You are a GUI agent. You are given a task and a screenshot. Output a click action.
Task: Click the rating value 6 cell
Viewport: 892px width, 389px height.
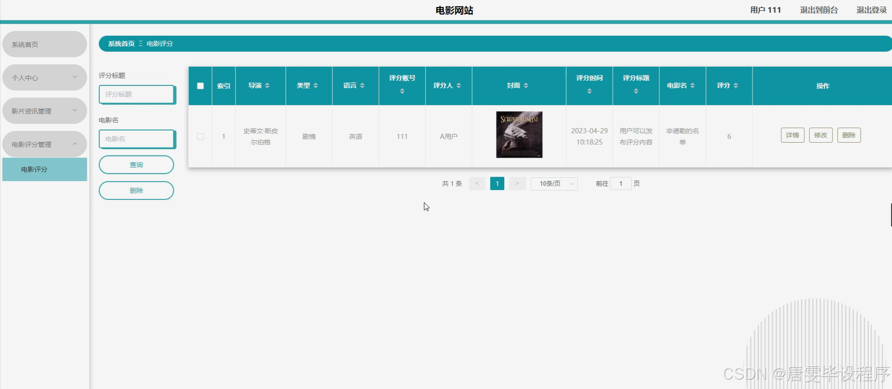point(729,137)
